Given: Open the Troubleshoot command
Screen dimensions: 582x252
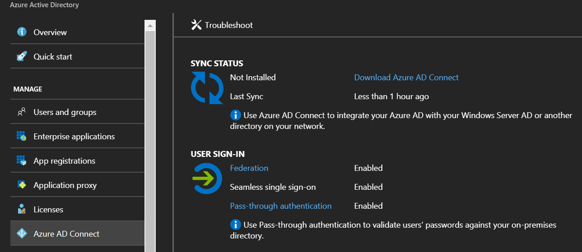Looking at the screenshot, I should tap(222, 25).
